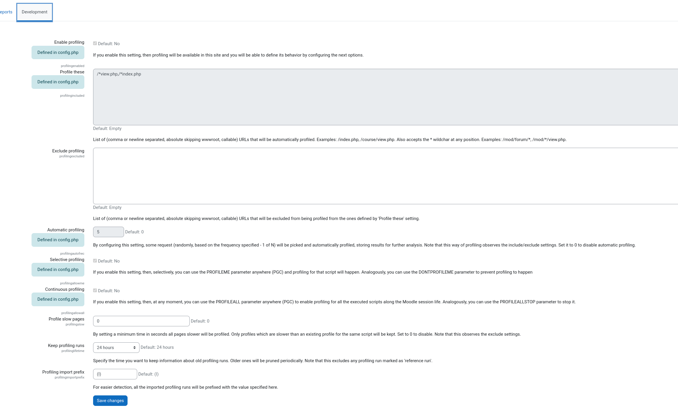Image resolution: width=678 pixels, height=412 pixels.
Task: Open the Development tab
Action: [34, 12]
